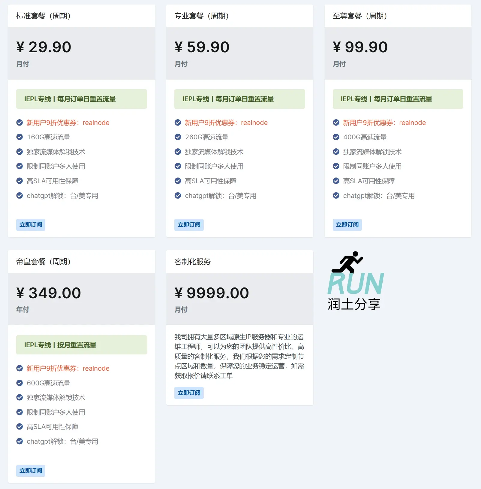Click the realnode coupon code in 帝皇套餐
This screenshot has width=481, height=489.
click(x=95, y=368)
